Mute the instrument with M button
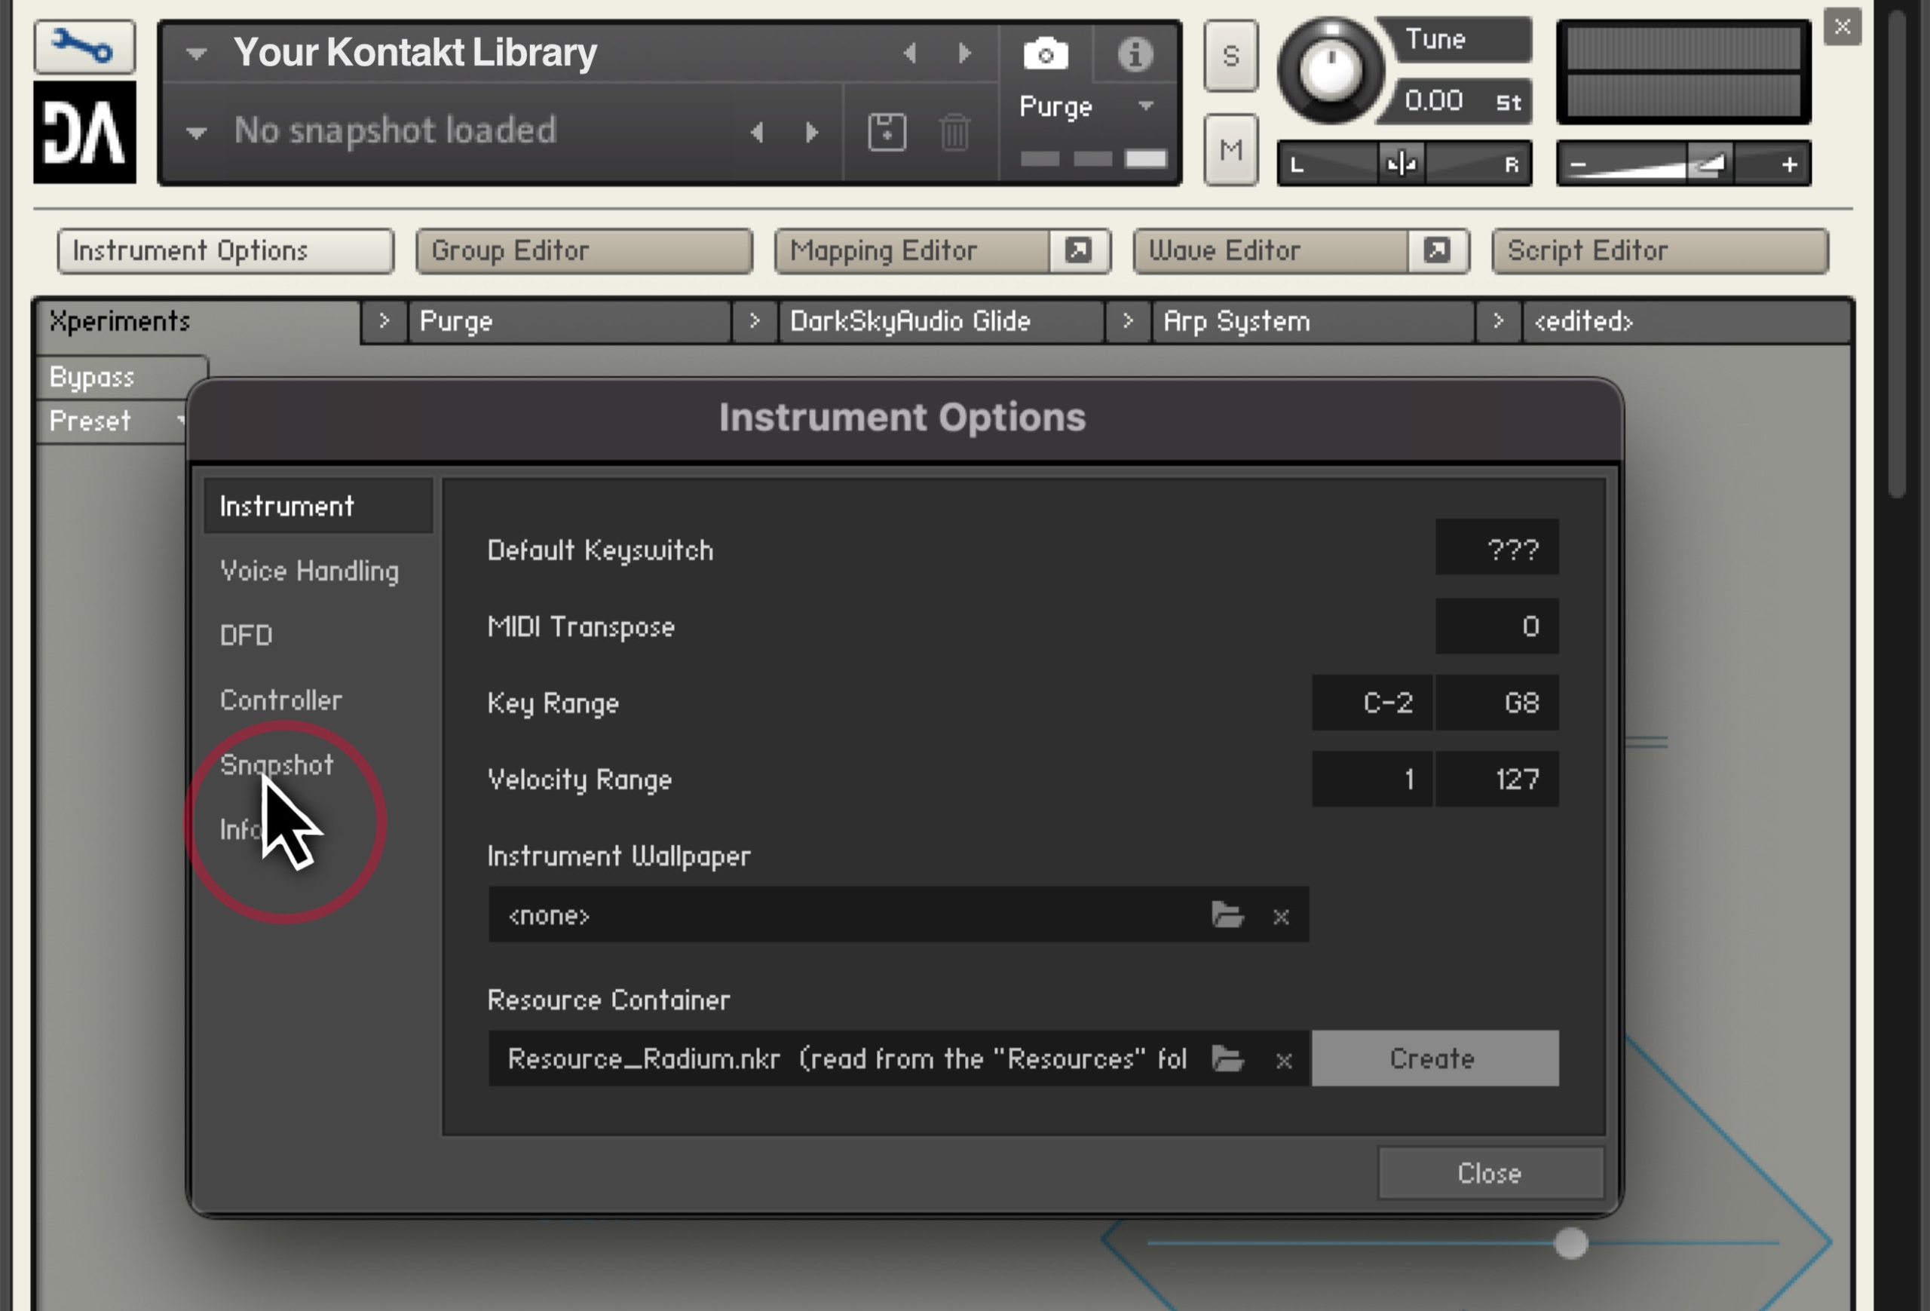 pos(1230,150)
